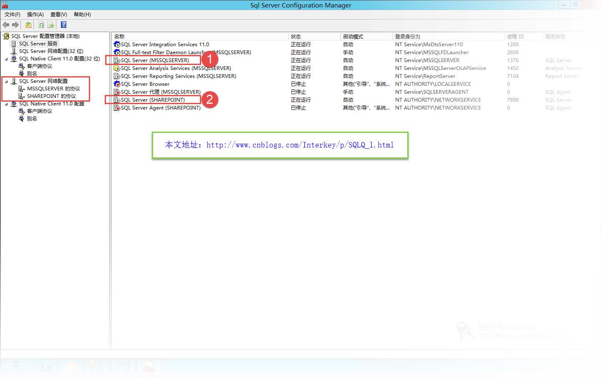
Task: Sort by the 进程 ID column header
Action: click(x=523, y=37)
